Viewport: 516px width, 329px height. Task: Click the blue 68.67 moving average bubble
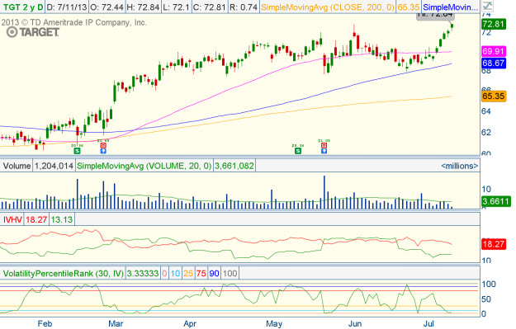coord(493,63)
